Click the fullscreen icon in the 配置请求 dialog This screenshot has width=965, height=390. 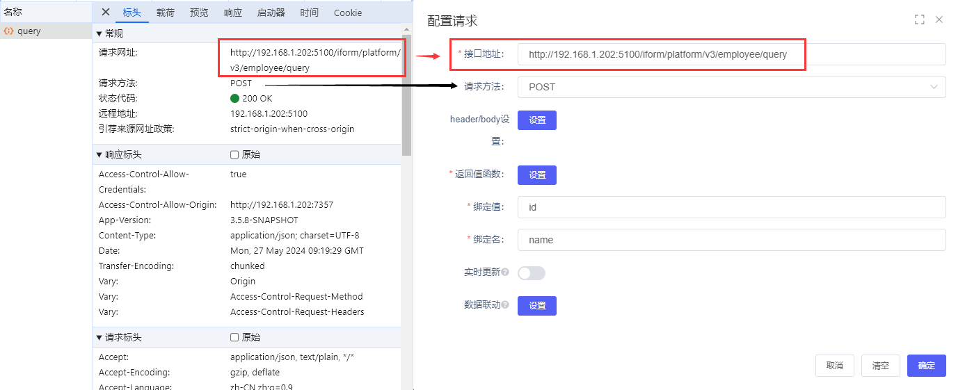pos(919,19)
